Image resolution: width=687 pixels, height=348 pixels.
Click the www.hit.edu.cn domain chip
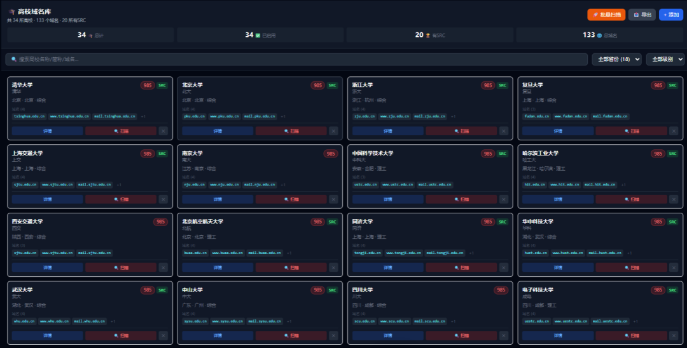tap(565, 185)
